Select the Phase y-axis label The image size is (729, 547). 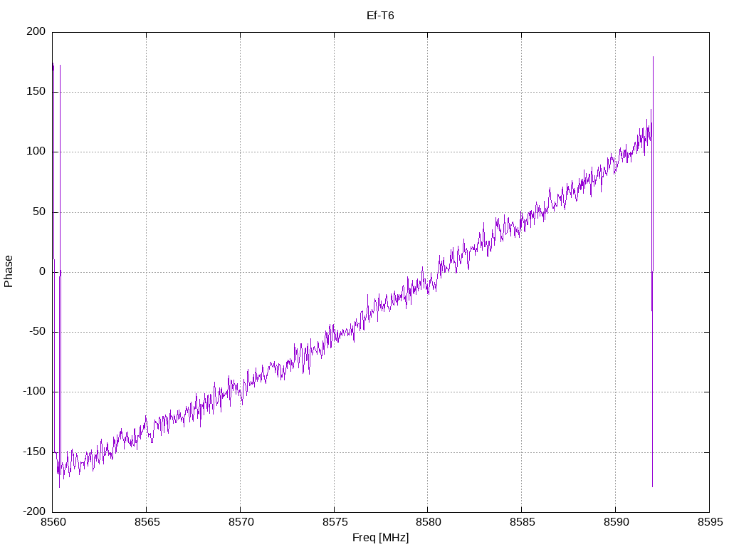pos(9,271)
